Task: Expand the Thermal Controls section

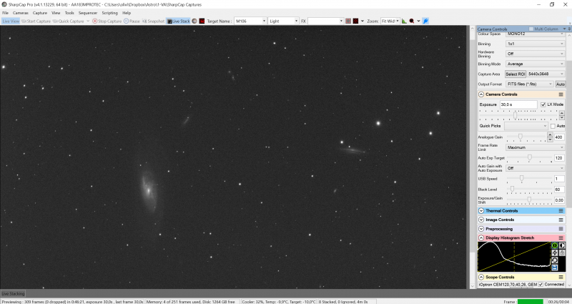Action: point(481,211)
